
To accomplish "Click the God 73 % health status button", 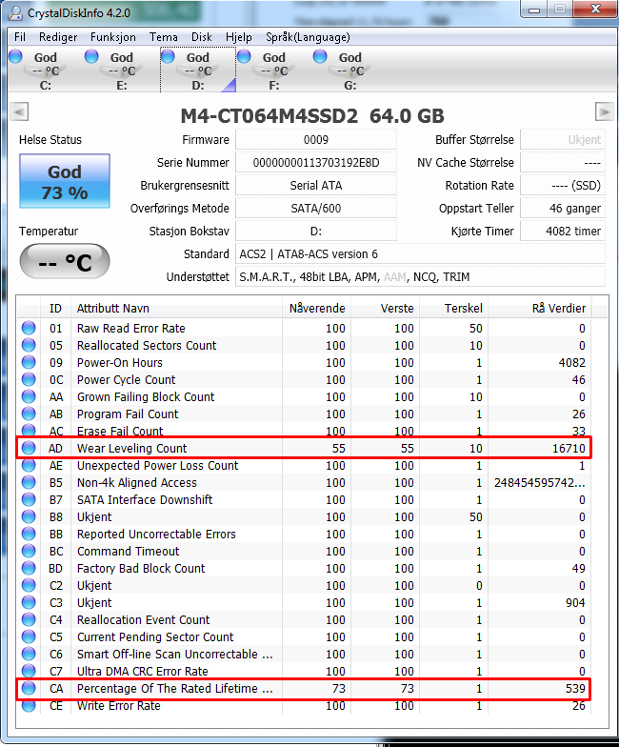I will pos(65,181).
